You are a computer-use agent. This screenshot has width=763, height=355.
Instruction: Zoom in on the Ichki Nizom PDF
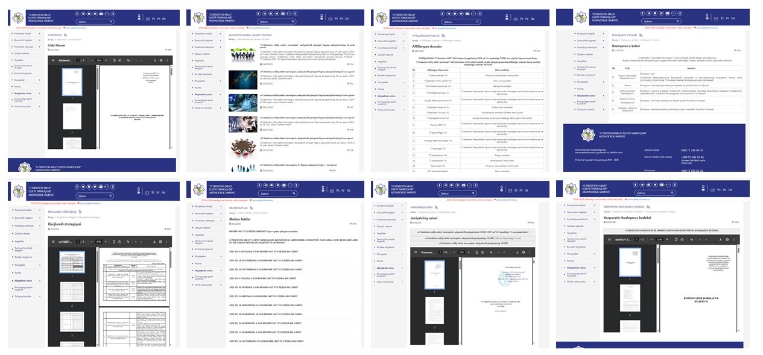(106, 60)
